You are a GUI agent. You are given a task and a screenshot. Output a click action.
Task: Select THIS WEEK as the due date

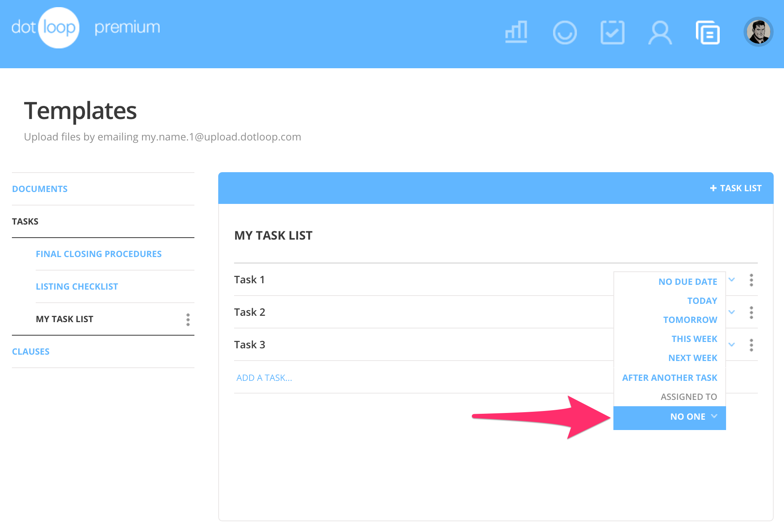(x=694, y=338)
